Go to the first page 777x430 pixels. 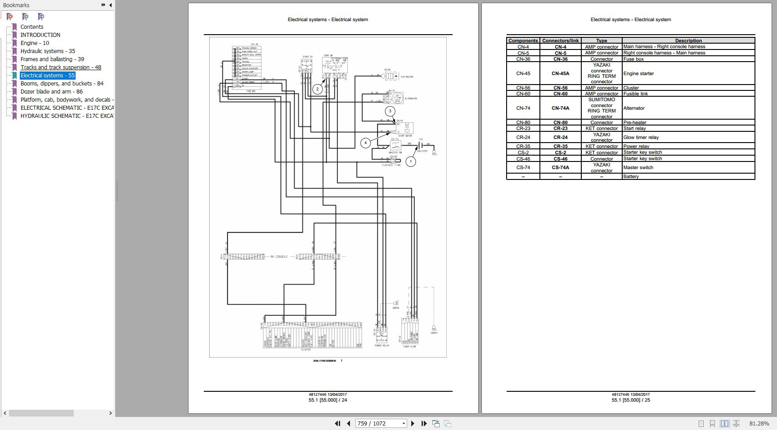pos(338,423)
